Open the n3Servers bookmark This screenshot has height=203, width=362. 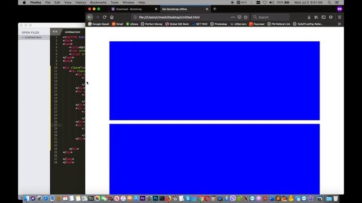point(238,24)
